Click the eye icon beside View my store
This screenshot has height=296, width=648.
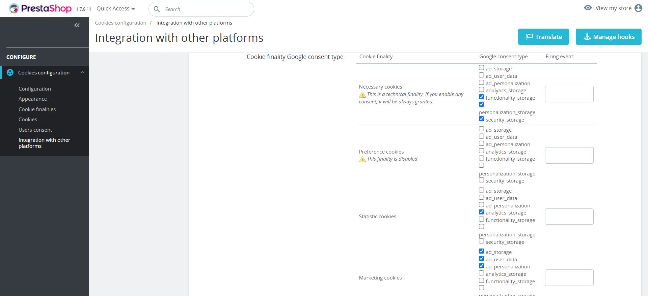(x=588, y=8)
